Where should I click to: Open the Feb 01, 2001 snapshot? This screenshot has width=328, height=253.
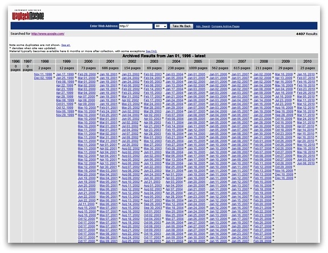point(108,108)
